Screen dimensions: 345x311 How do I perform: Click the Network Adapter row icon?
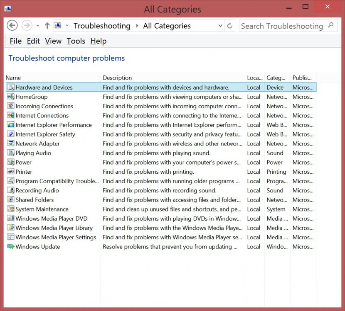[10, 143]
